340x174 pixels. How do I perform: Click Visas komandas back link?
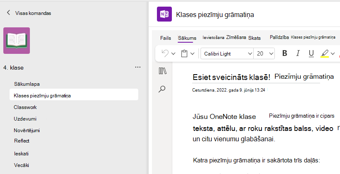(33, 13)
